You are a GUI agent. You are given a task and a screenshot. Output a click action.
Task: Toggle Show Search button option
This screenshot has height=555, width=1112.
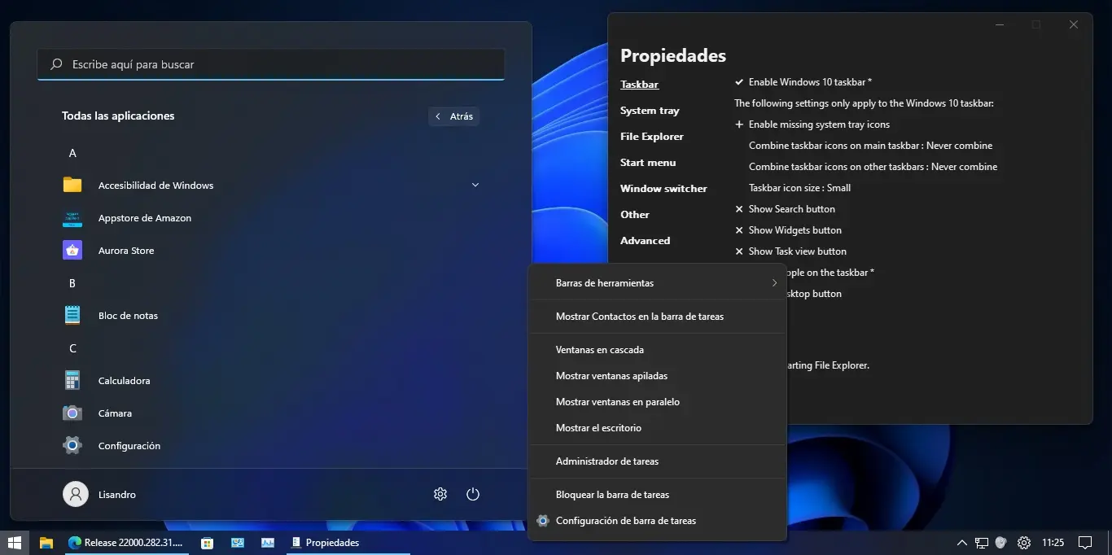point(785,209)
